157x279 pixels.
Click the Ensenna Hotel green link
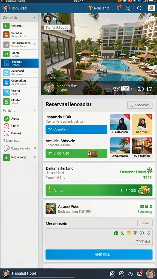point(133,172)
